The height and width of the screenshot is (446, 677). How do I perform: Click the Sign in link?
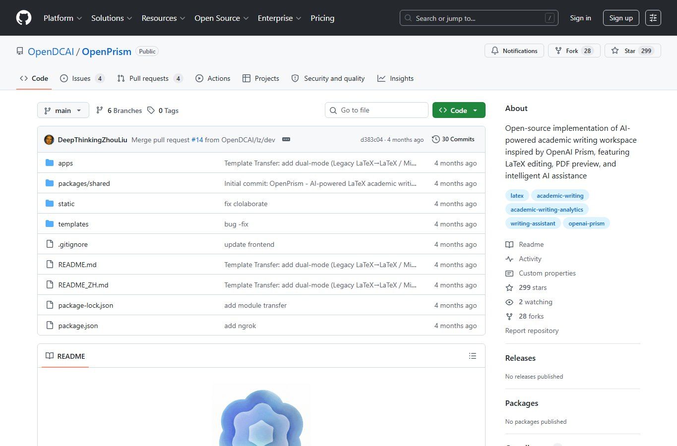[x=580, y=18]
